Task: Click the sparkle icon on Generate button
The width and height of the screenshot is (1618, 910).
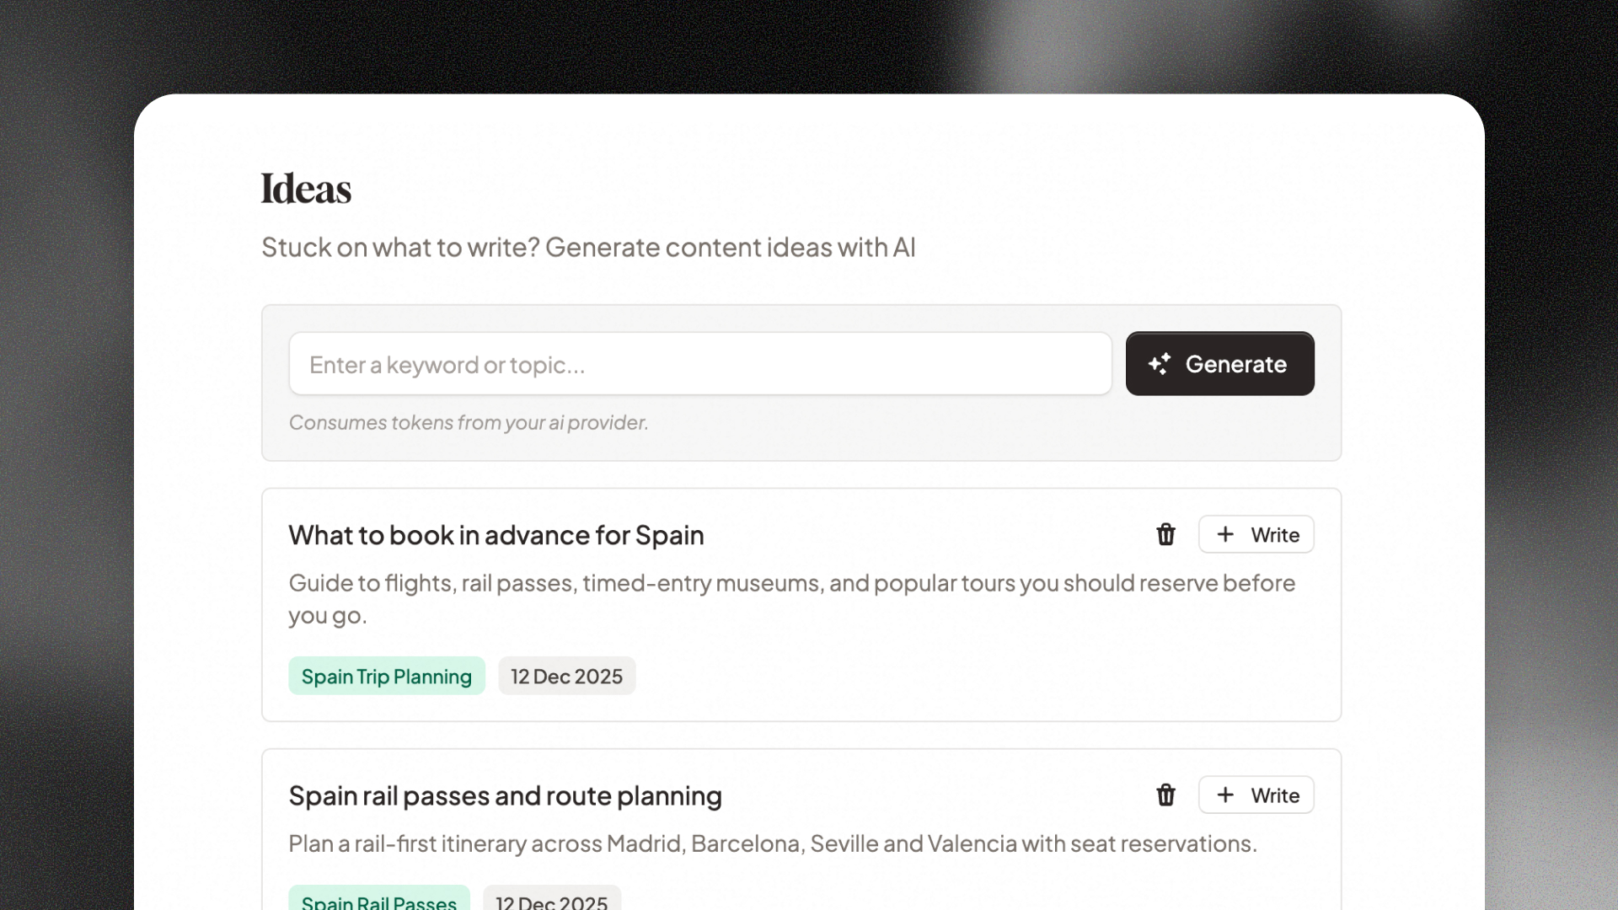Action: click(1160, 364)
